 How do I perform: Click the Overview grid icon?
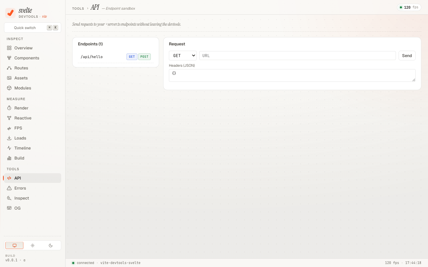[9, 48]
